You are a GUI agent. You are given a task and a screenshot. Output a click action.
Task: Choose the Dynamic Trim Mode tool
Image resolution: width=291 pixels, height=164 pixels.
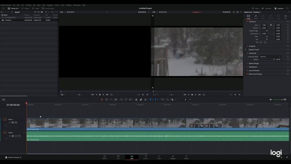[x=111, y=100]
